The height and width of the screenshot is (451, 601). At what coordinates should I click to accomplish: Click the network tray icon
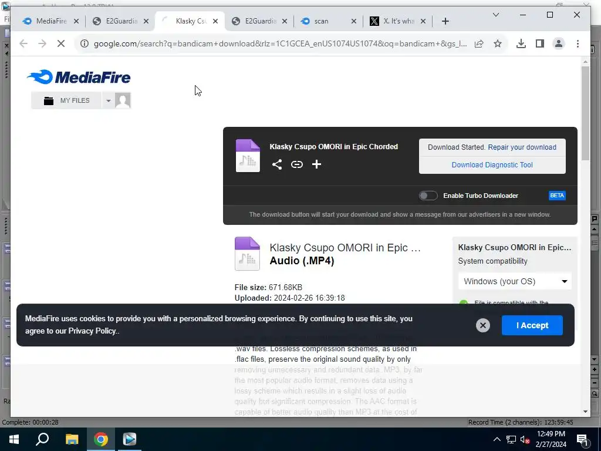511,439
